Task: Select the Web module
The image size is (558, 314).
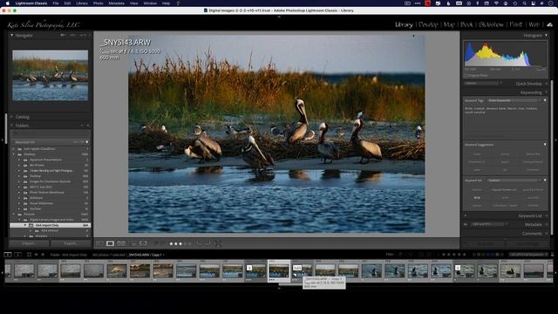Action: tap(534, 24)
